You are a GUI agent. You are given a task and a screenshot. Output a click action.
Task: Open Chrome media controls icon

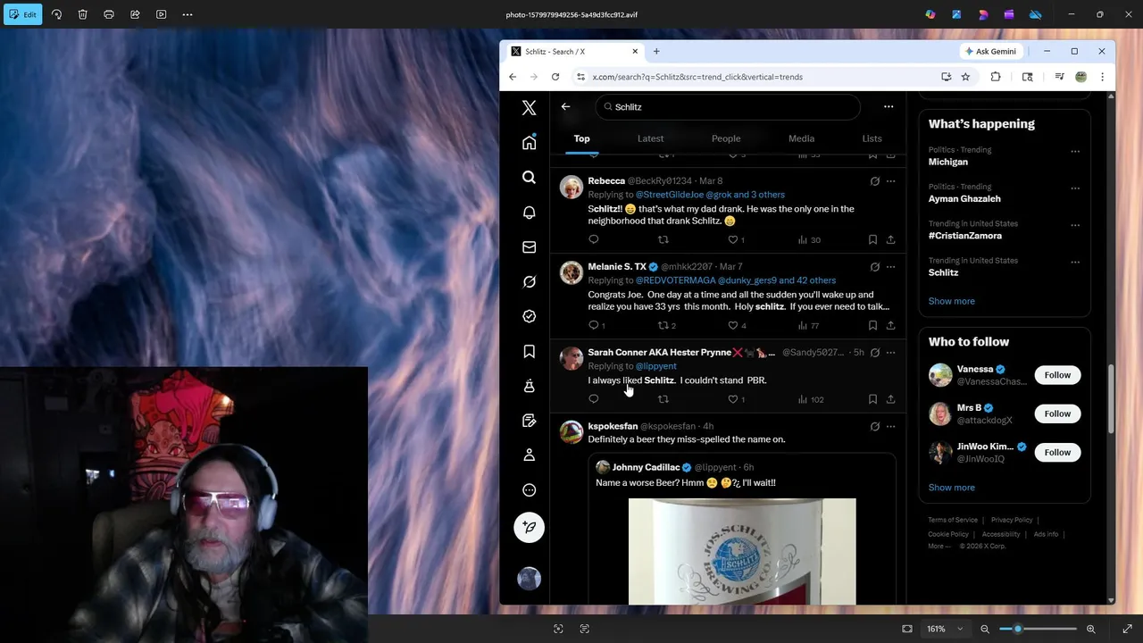1059,77
